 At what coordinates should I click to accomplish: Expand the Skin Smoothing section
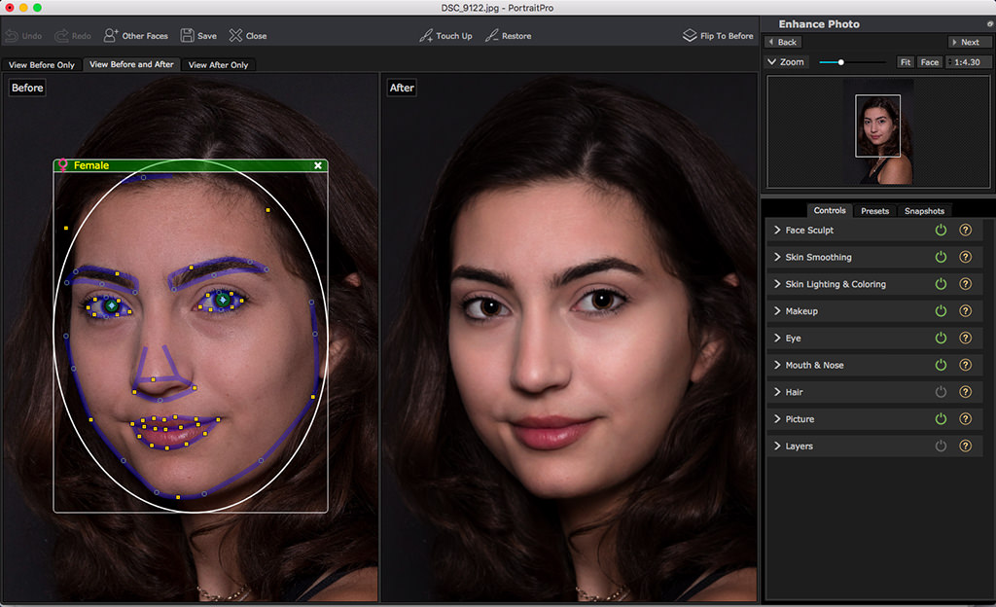coord(777,257)
